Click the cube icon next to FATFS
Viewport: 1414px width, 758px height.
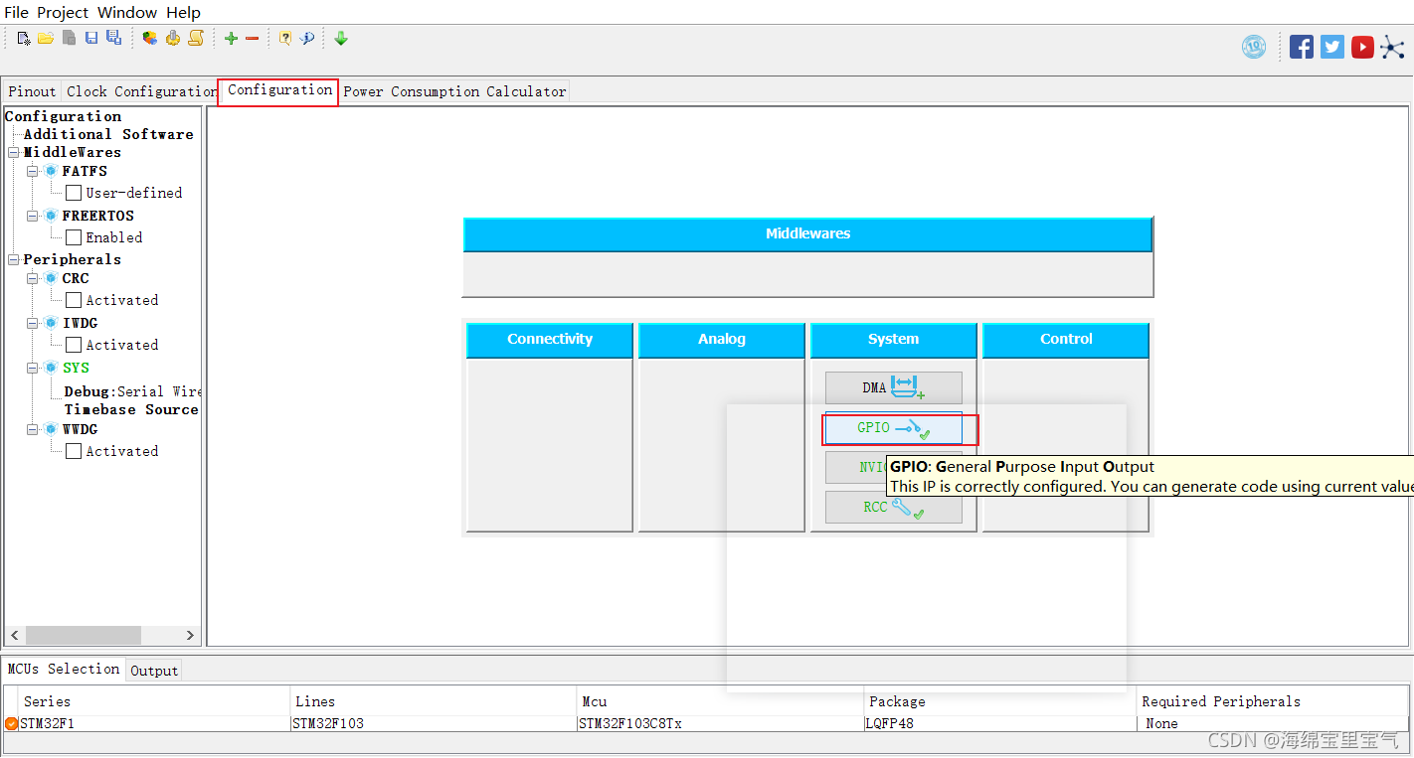tap(51, 171)
